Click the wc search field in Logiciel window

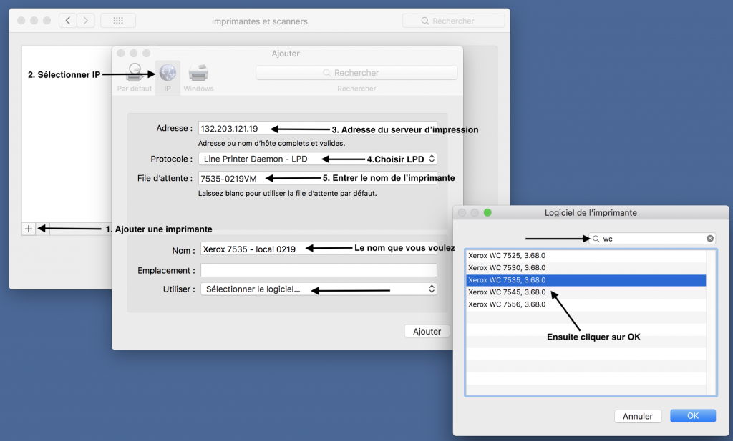coord(652,239)
